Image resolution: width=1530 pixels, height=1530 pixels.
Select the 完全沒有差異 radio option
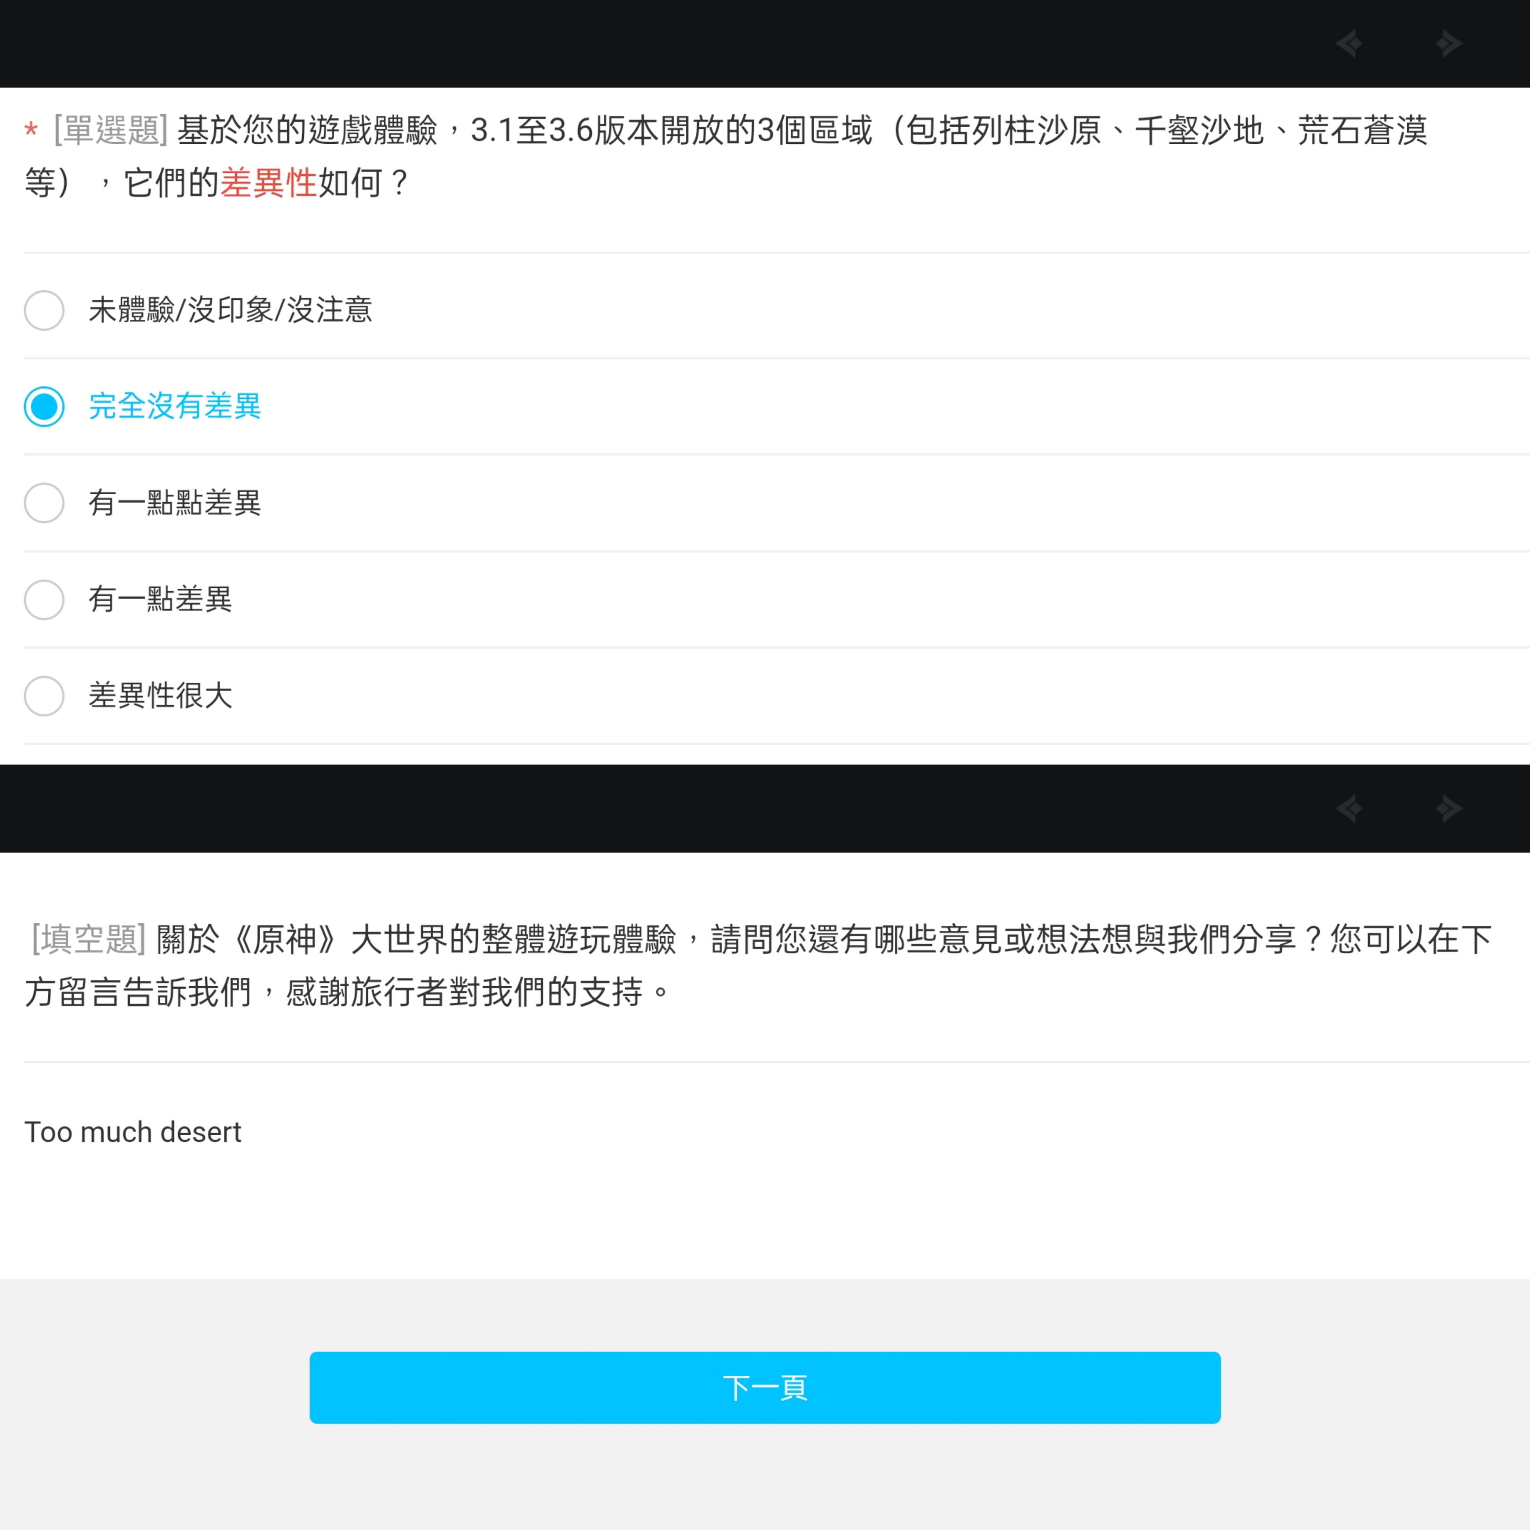(44, 406)
